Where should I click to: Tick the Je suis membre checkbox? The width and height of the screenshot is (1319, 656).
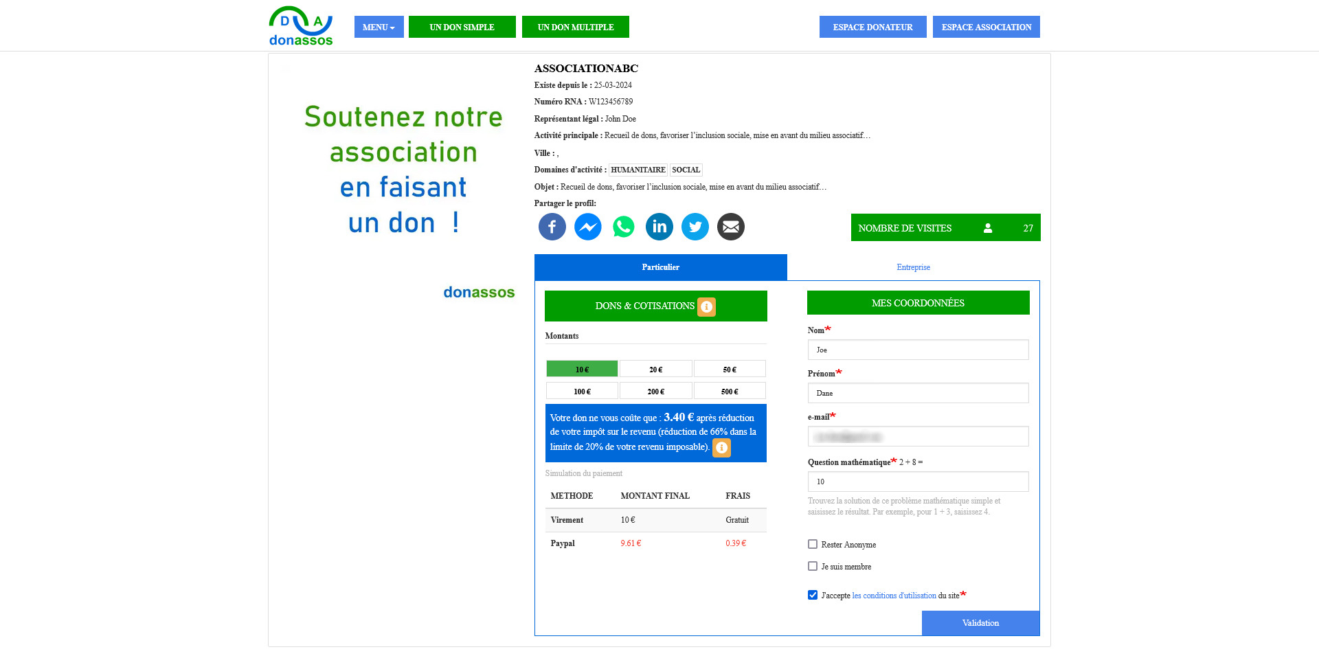[813, 566]
